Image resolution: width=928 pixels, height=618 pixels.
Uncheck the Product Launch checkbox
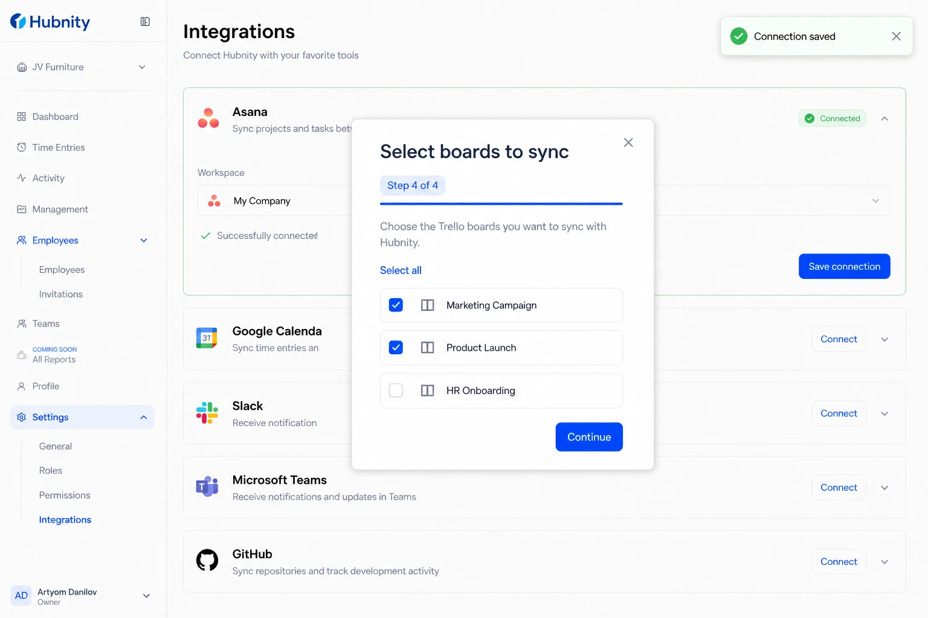pos(396,348)
